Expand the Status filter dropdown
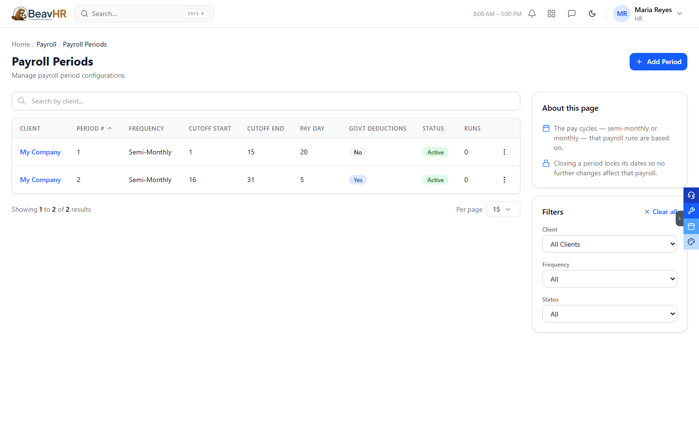This screenshot has width=699, height=437. pyautogui.click(x=610, y=314)
